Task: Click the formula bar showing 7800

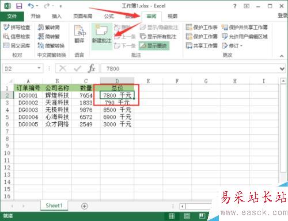Action: coord(189,69)
